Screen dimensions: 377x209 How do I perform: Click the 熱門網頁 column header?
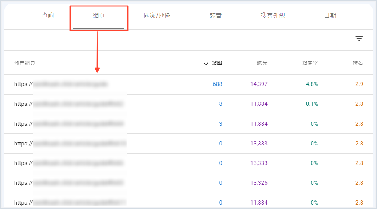coord(25,63)
